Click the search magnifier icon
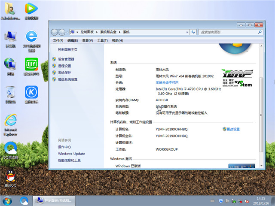Image resolution: width=275 pixels, height=206 pixels. pyautogui.click(x=260, y=32)
